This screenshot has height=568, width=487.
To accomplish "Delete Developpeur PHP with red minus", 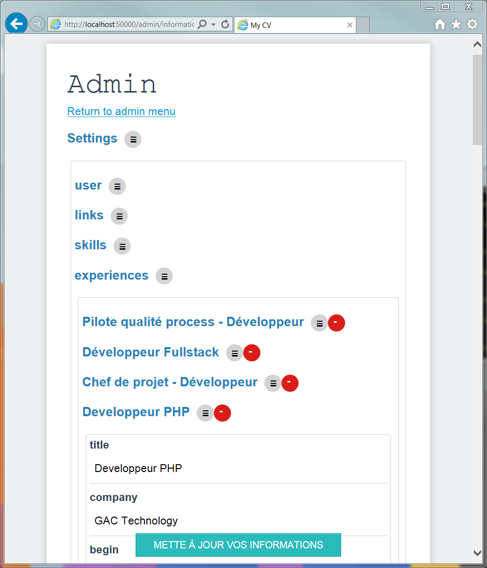I will pyautogui.click(x=222, y=413).
